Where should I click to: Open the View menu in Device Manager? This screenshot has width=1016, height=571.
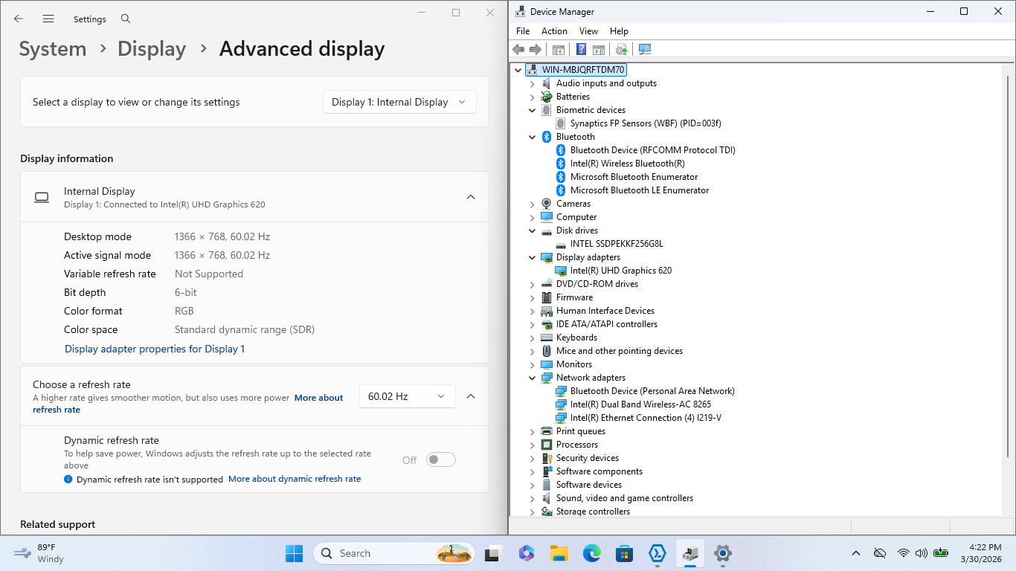coord(588,31)
